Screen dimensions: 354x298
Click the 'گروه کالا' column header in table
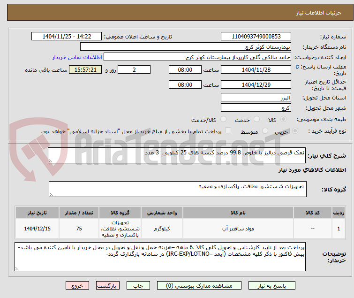[x=120, y=213]
